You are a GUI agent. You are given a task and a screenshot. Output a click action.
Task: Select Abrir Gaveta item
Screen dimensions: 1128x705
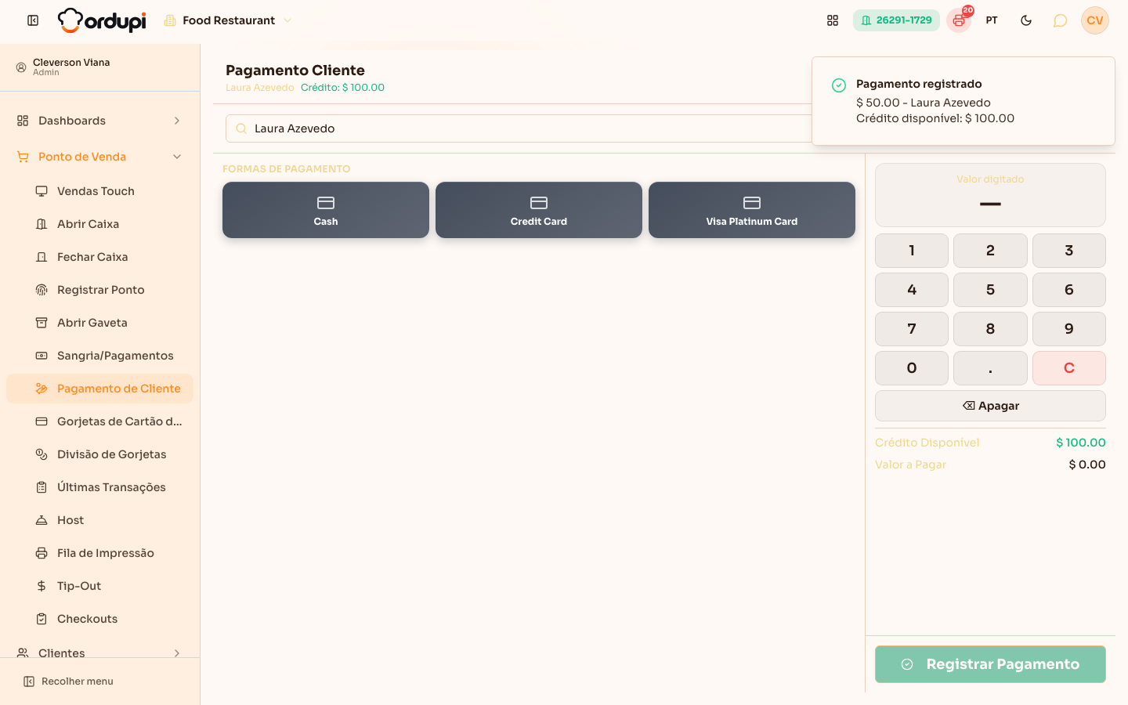(x=99, y=323)
